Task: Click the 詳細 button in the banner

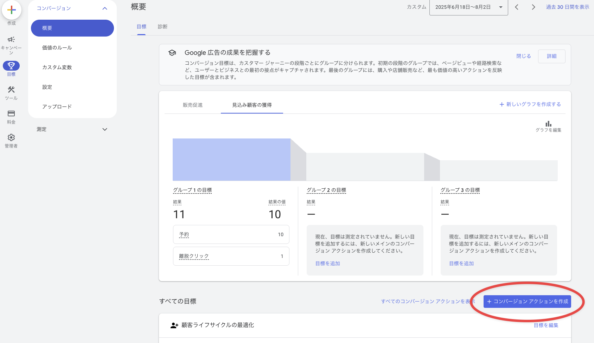Action: pos(551,56)
